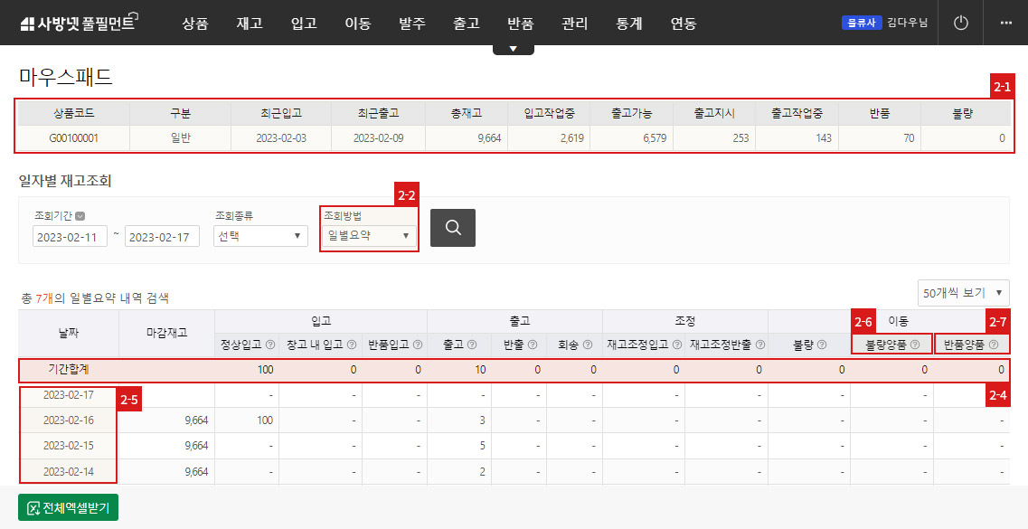
Task: Click the search magnifier button
Action: point(452,228)
